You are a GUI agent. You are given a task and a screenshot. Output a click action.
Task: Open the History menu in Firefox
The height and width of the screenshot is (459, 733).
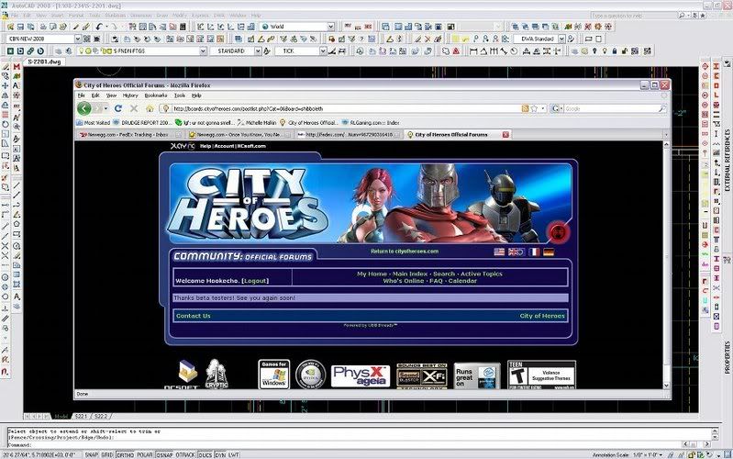pos(130,95)
